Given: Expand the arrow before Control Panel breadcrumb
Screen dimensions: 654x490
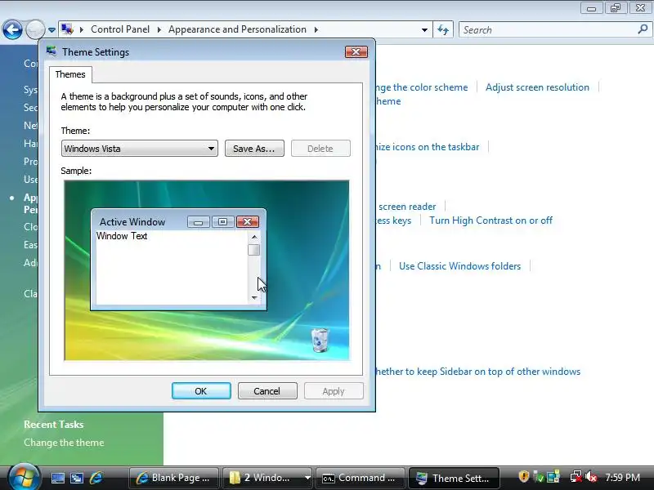Looking at the screenshot, I should point(81,29).
